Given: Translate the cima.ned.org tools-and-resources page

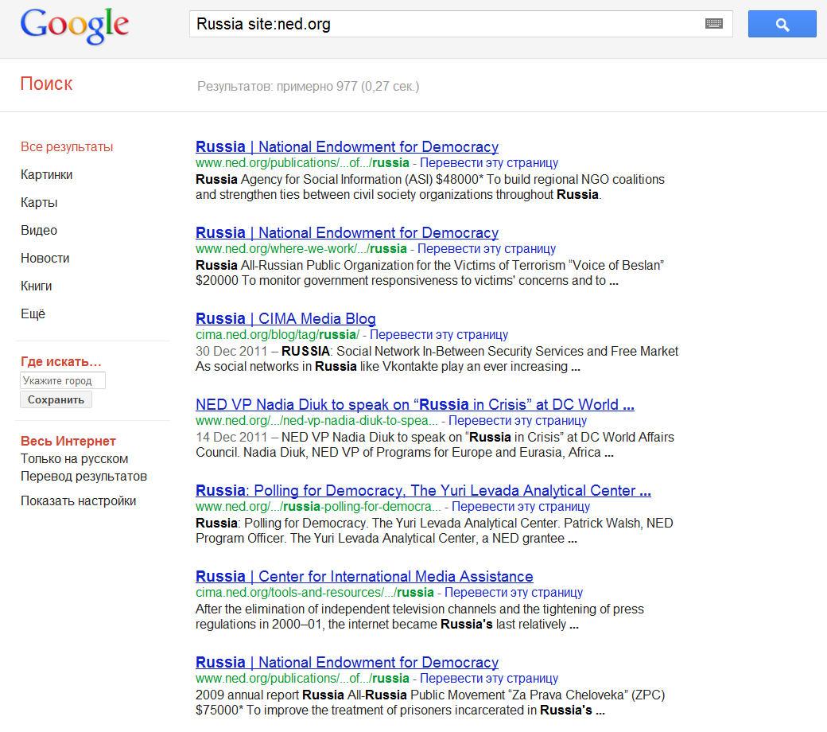Looking at the screenshot, I should [x=514, y=593].
